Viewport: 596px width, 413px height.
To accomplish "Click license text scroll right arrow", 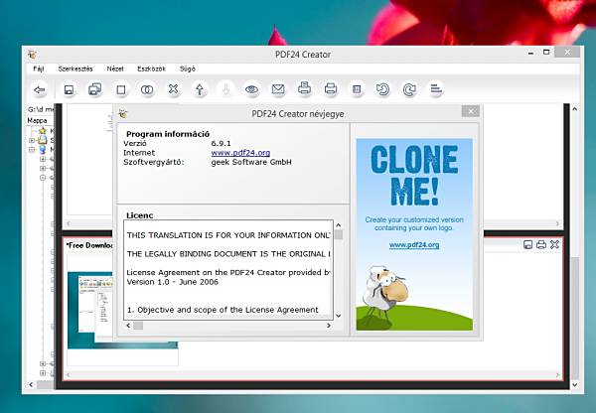I will tap(329, 326).
